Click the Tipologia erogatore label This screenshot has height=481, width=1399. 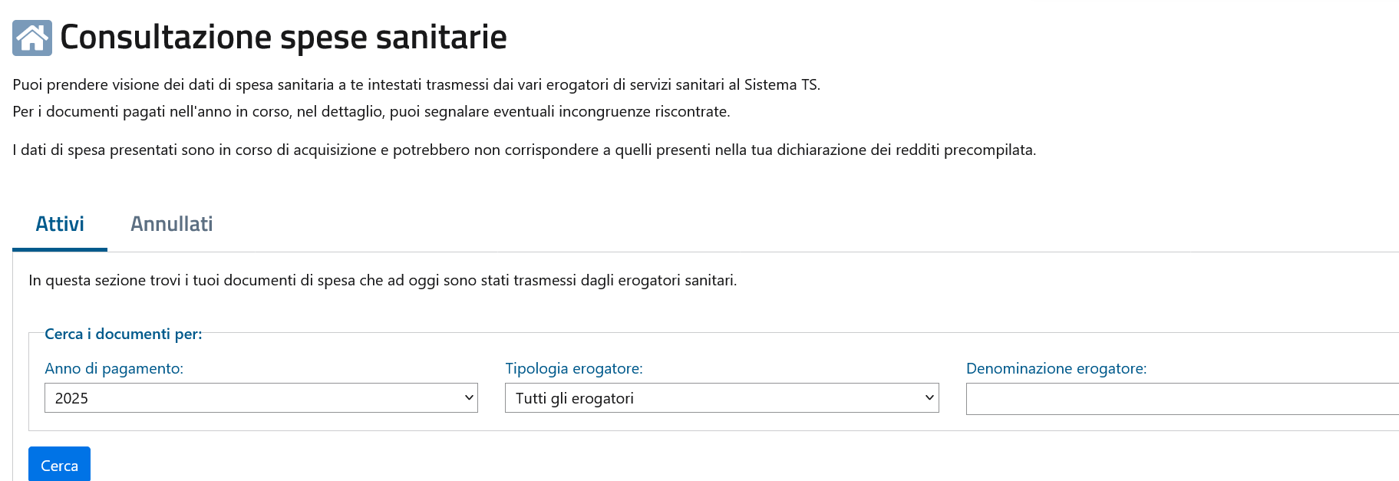point(574,368)
